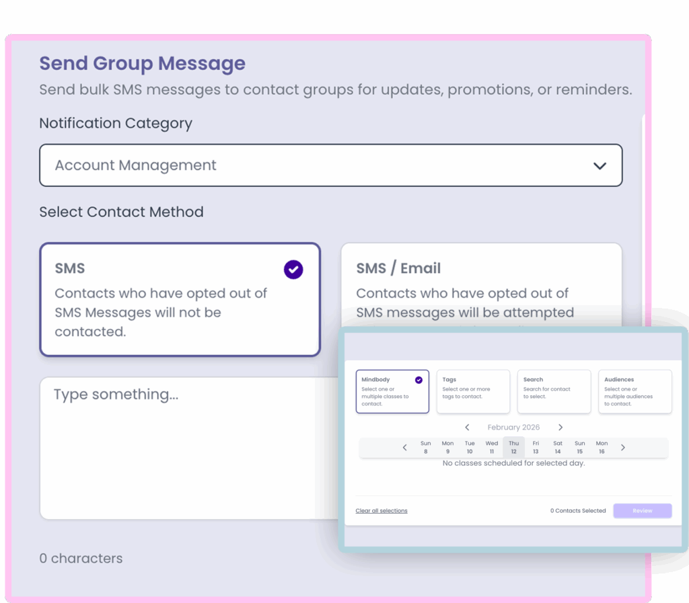Image resolution: width=689 pixels, height=603 pixels.
Task: Select Thu 12 in the calendar
Action: (x=513, y=448)
